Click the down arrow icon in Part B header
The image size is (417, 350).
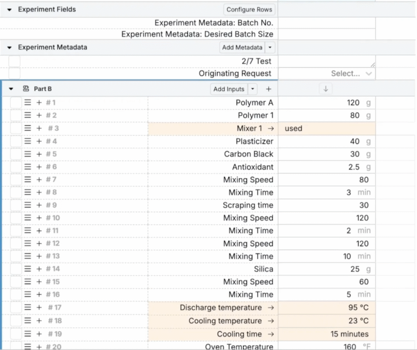click(x=325, y=89)
